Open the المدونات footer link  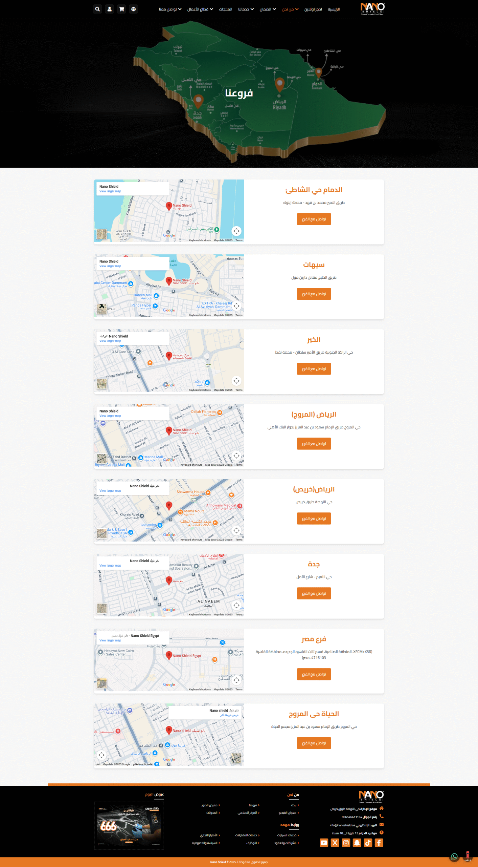(213, 812)
